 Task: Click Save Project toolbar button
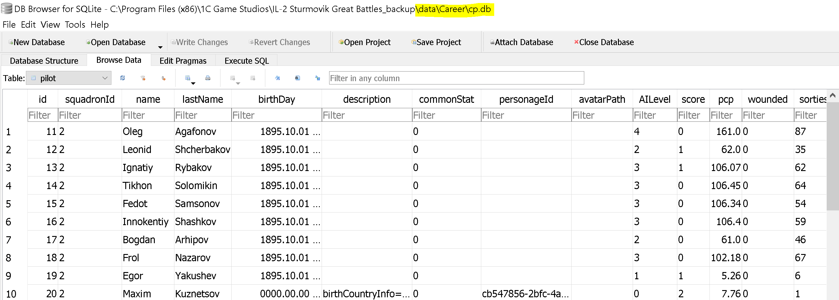(436, 42)
